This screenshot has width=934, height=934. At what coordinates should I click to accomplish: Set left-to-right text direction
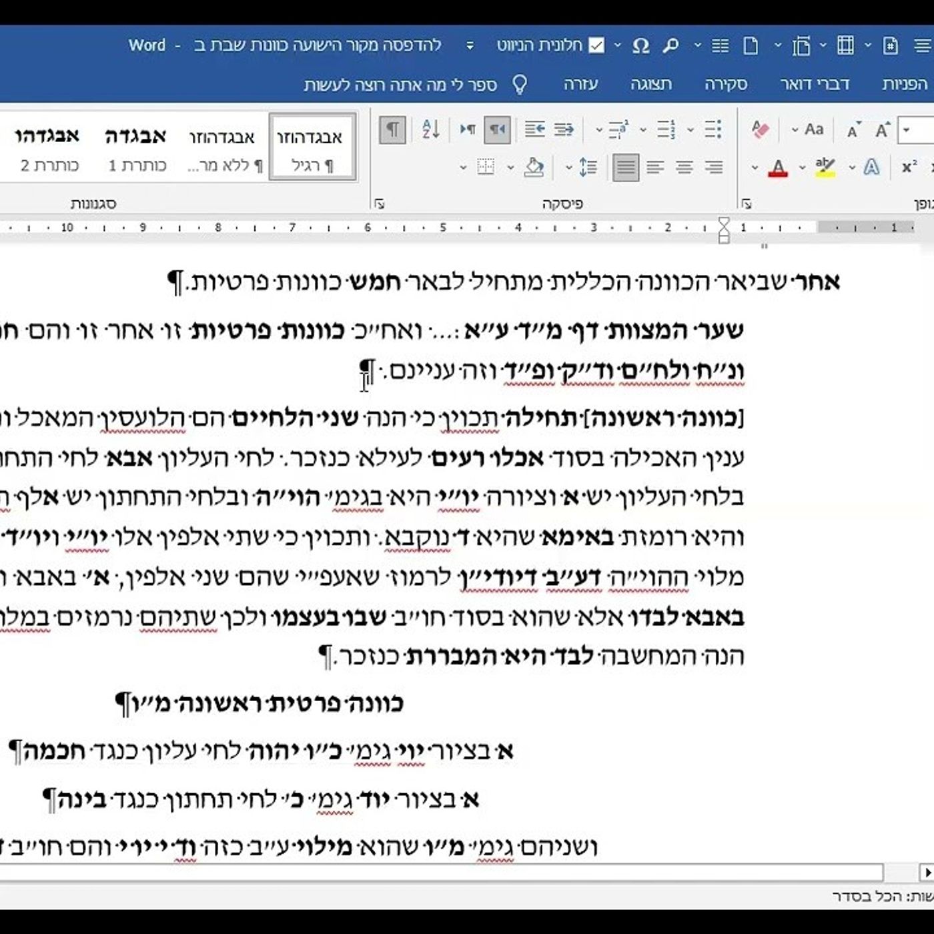468,129
